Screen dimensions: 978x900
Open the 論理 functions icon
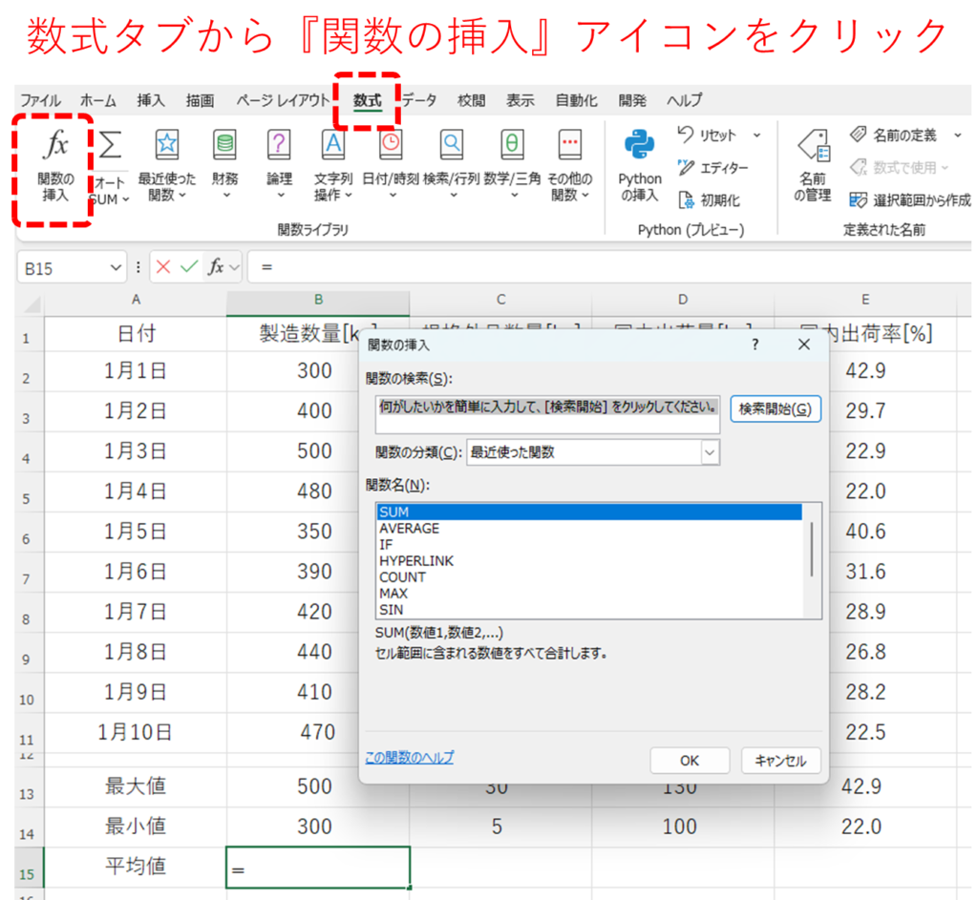click(279, 144)
